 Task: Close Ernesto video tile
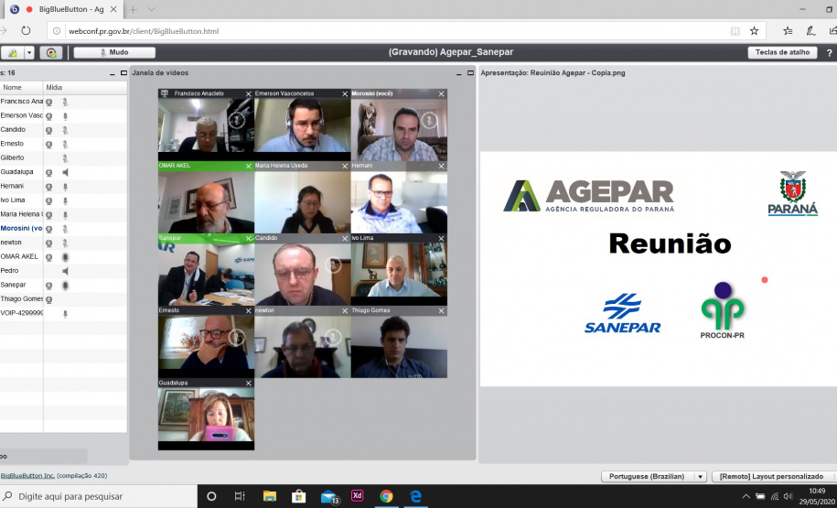coord(248,311)
